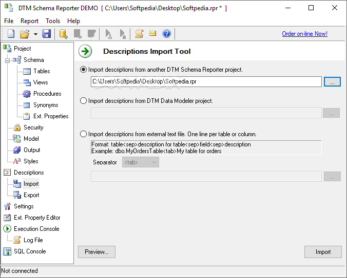Image resolution: width=347 pixels, height=278 pixels.
Task: Click the first grayed Run report icon
Action: point(108,34)
